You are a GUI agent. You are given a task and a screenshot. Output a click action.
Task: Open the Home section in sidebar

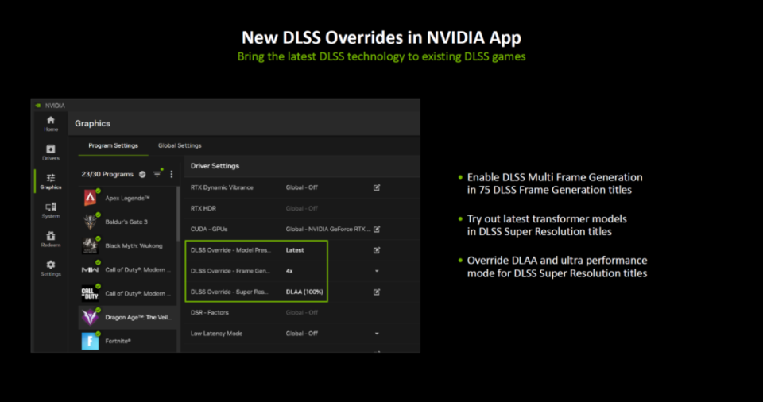(x=51, y=124)
